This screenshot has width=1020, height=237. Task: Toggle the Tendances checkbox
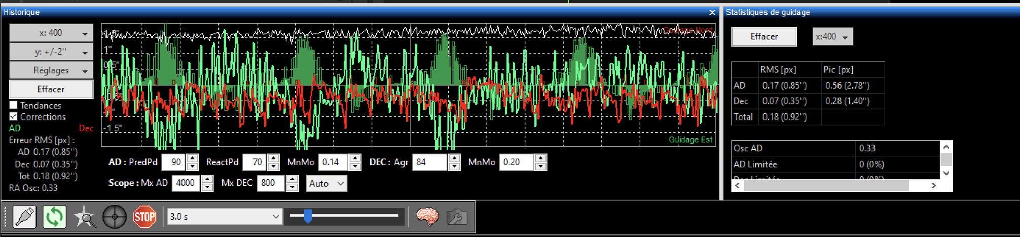14,105
